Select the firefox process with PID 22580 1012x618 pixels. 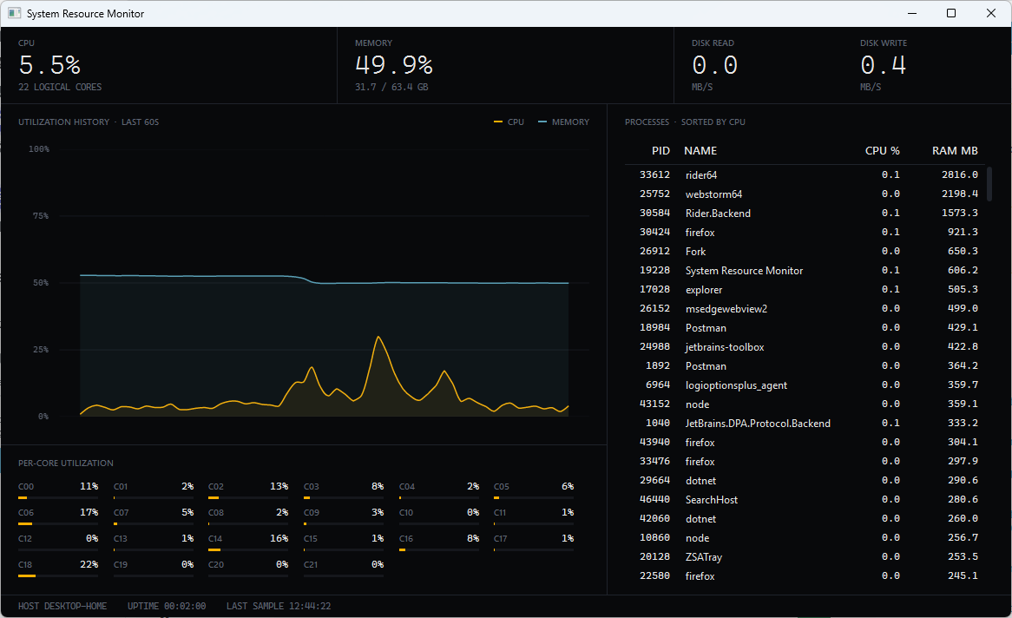click(x=806, y=575)
